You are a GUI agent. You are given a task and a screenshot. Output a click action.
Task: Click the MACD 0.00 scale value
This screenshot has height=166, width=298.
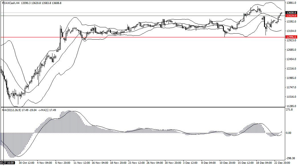click(x=289, y=133)
